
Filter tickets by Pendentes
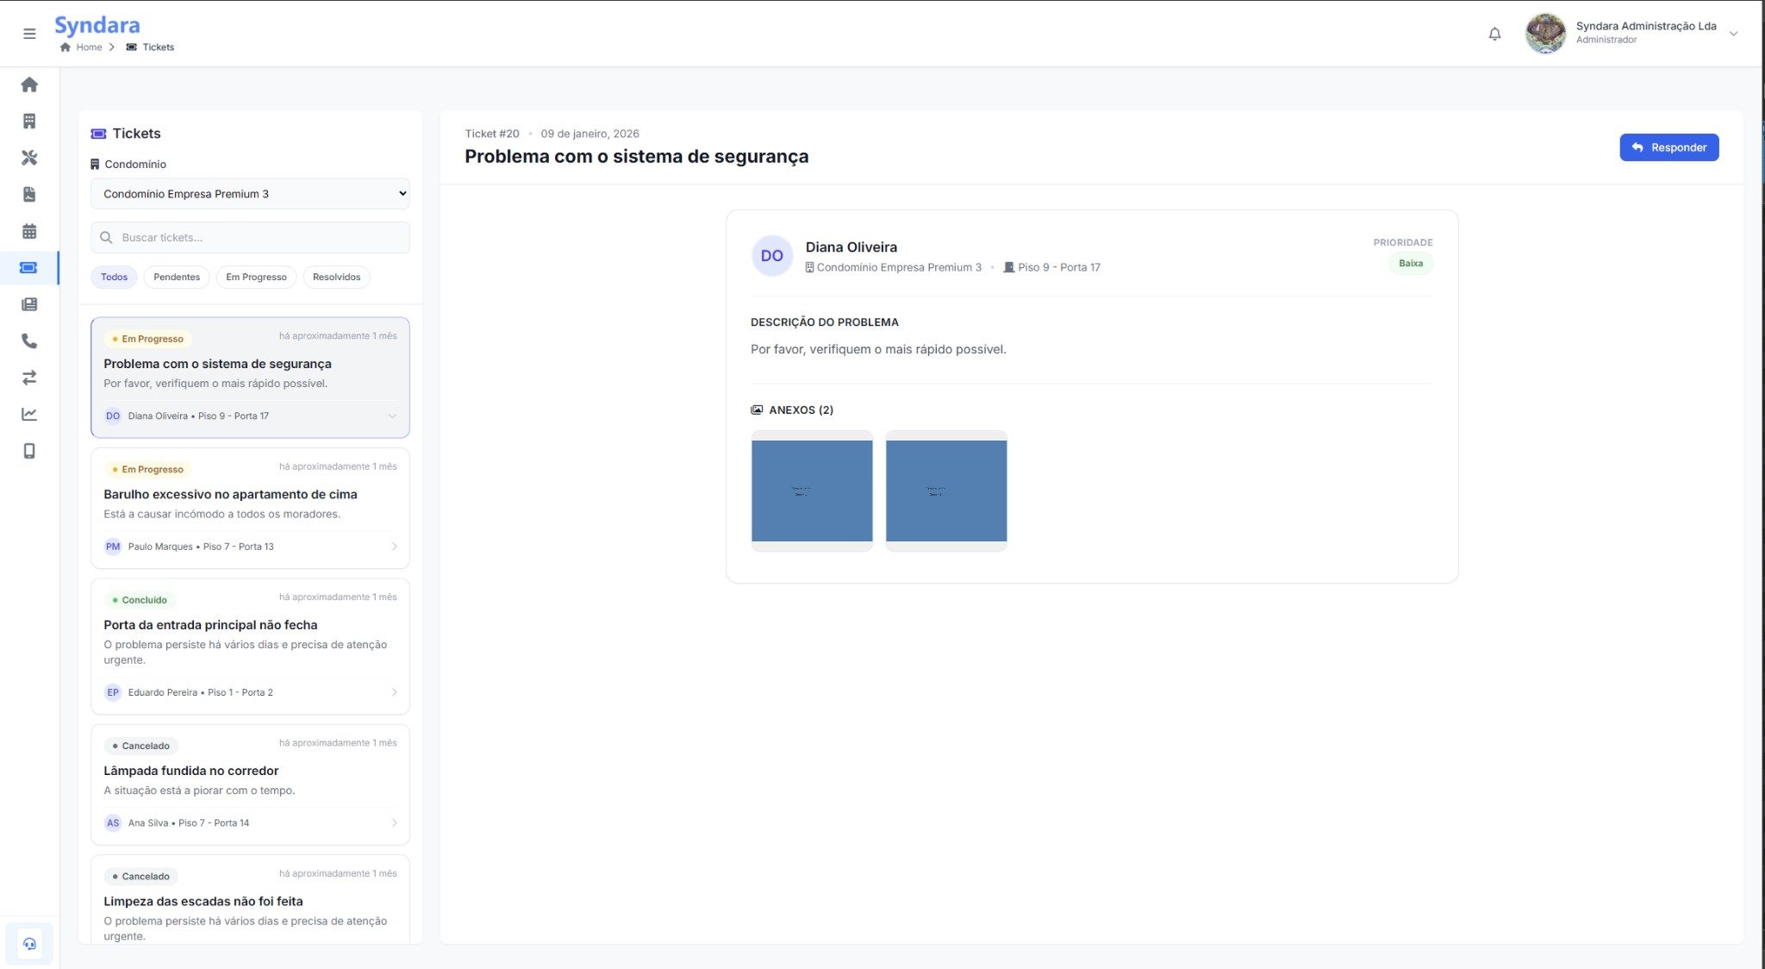point(177,277)
